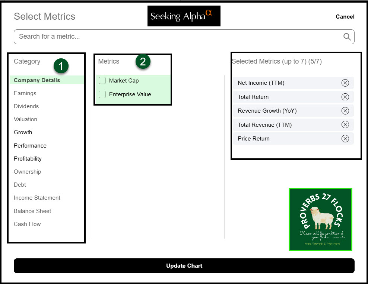Choose the Growth category
Image resolution: width=368 pixels, height=284 pixels.
(23, 132)
